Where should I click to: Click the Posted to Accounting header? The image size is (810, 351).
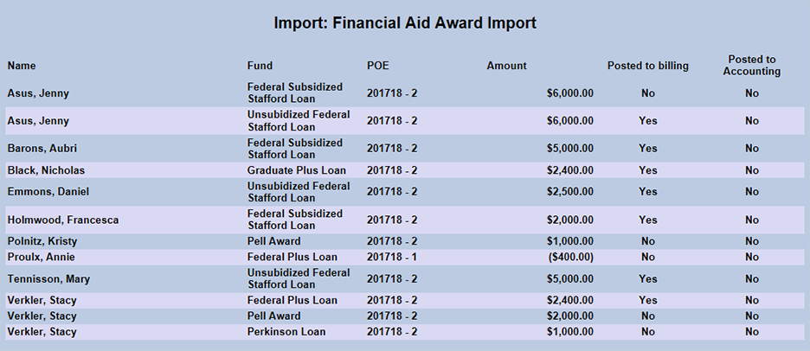[751, 66]
